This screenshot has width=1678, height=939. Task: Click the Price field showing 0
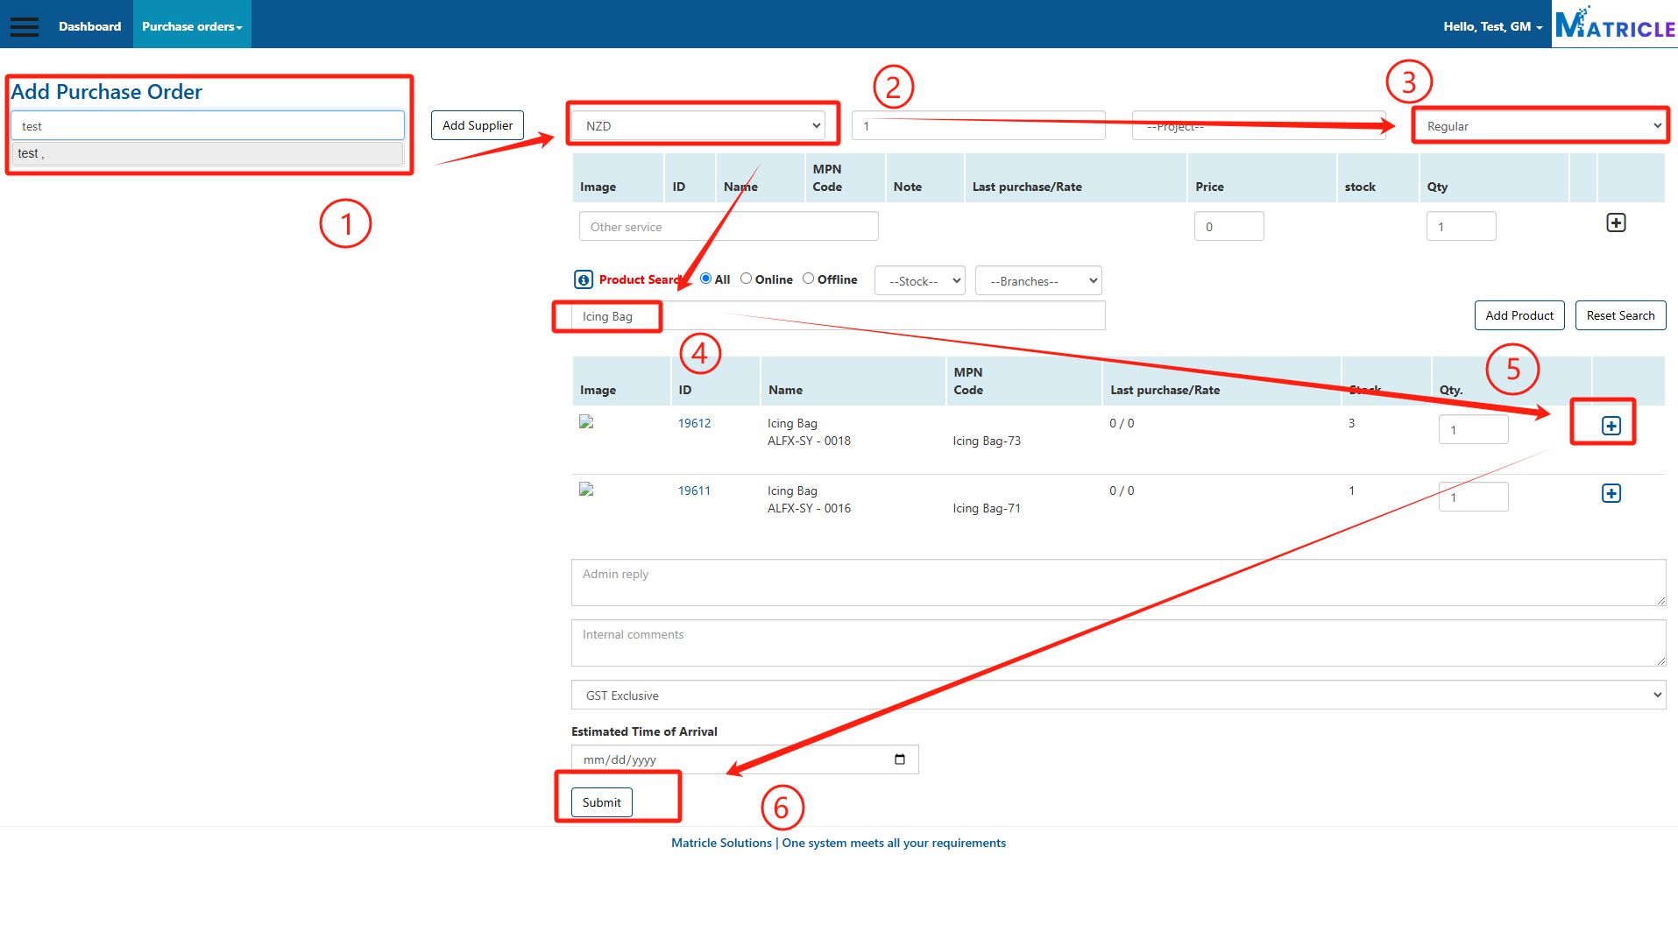[1228, 227]
